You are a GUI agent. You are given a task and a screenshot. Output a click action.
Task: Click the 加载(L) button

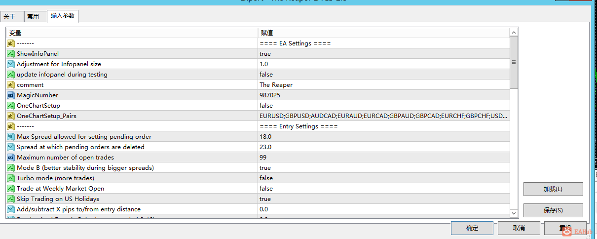point(553,189)
